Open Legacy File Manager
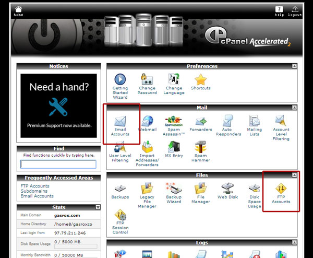 click(147, 195)
